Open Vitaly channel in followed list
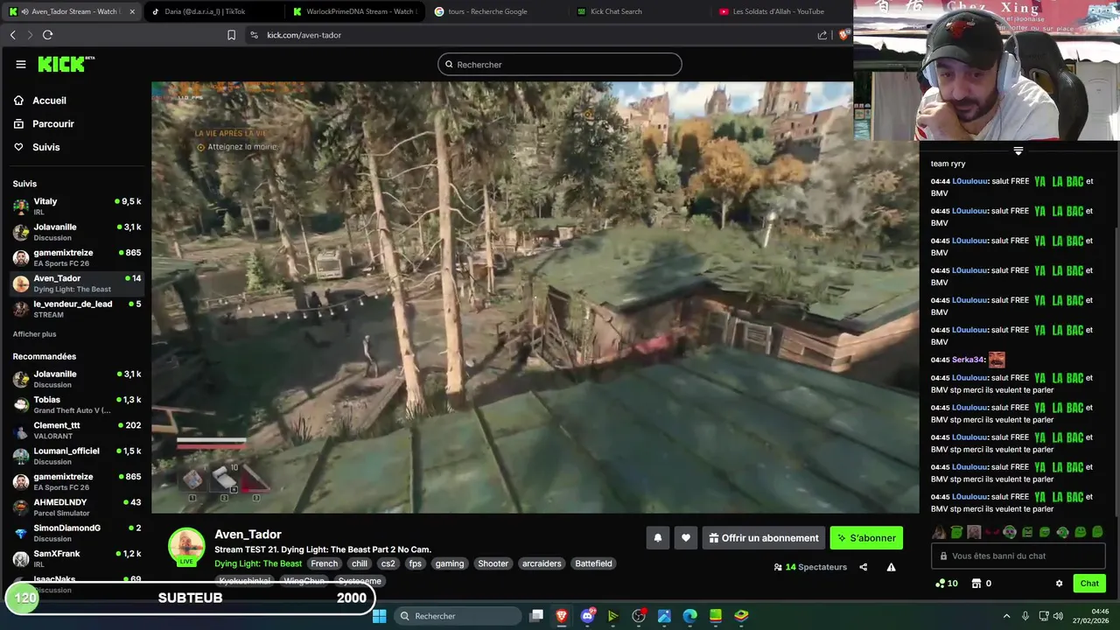This screenshot has width=1120, height=630. (77, 206)
